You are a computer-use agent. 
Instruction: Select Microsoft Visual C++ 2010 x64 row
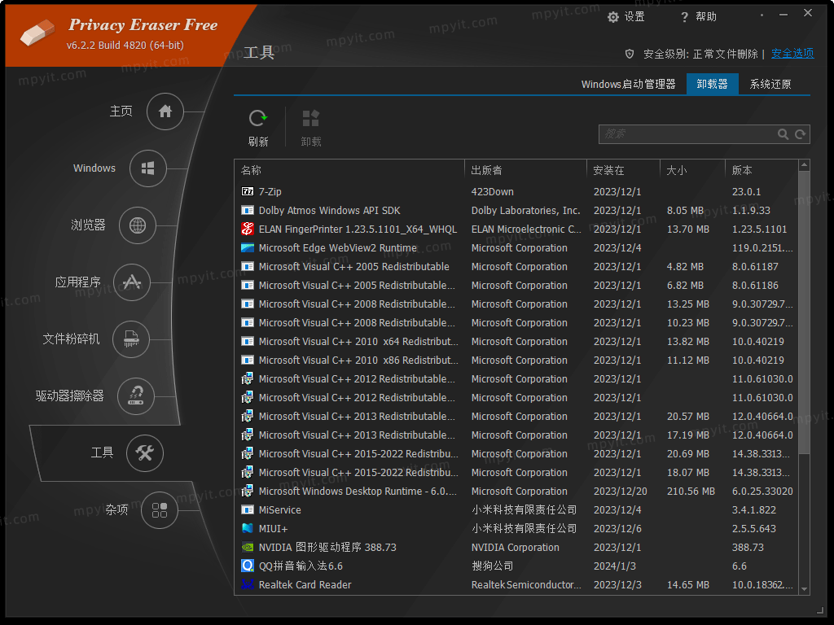[516, 341]
